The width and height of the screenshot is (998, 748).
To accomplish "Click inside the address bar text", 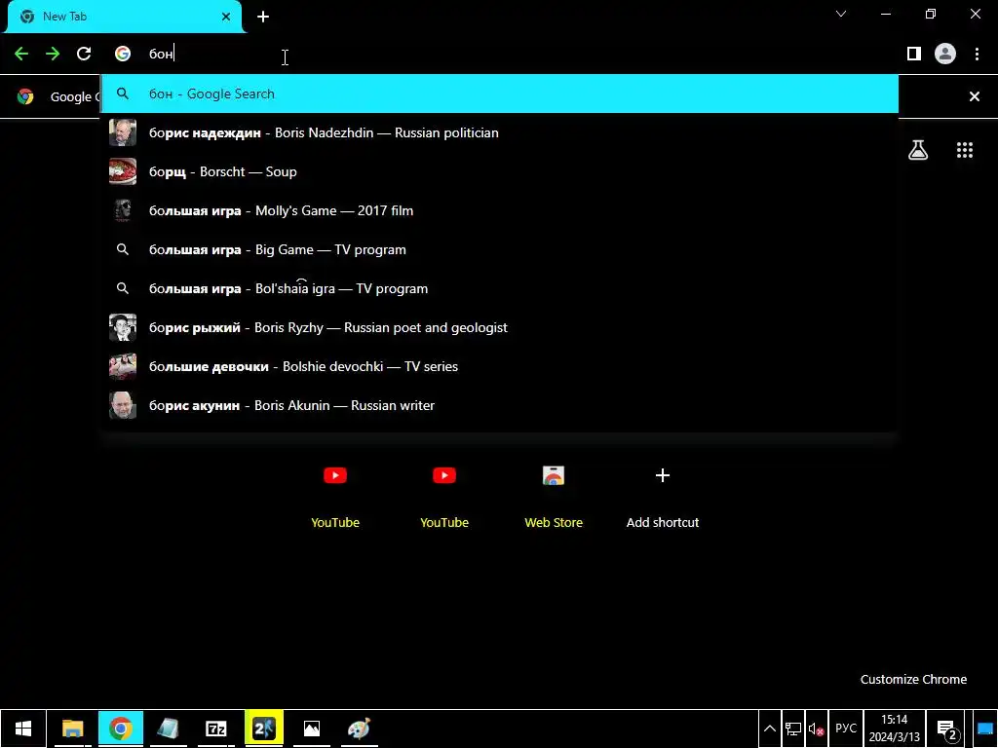I will tap(161, 55).
